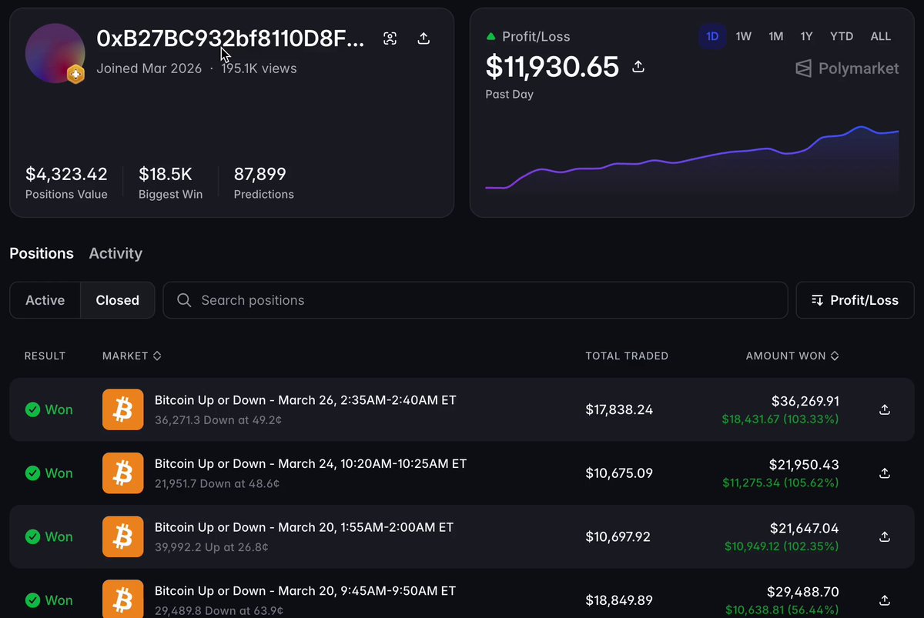Share the March 20 1:55AM position

click(x=885, y=536)
